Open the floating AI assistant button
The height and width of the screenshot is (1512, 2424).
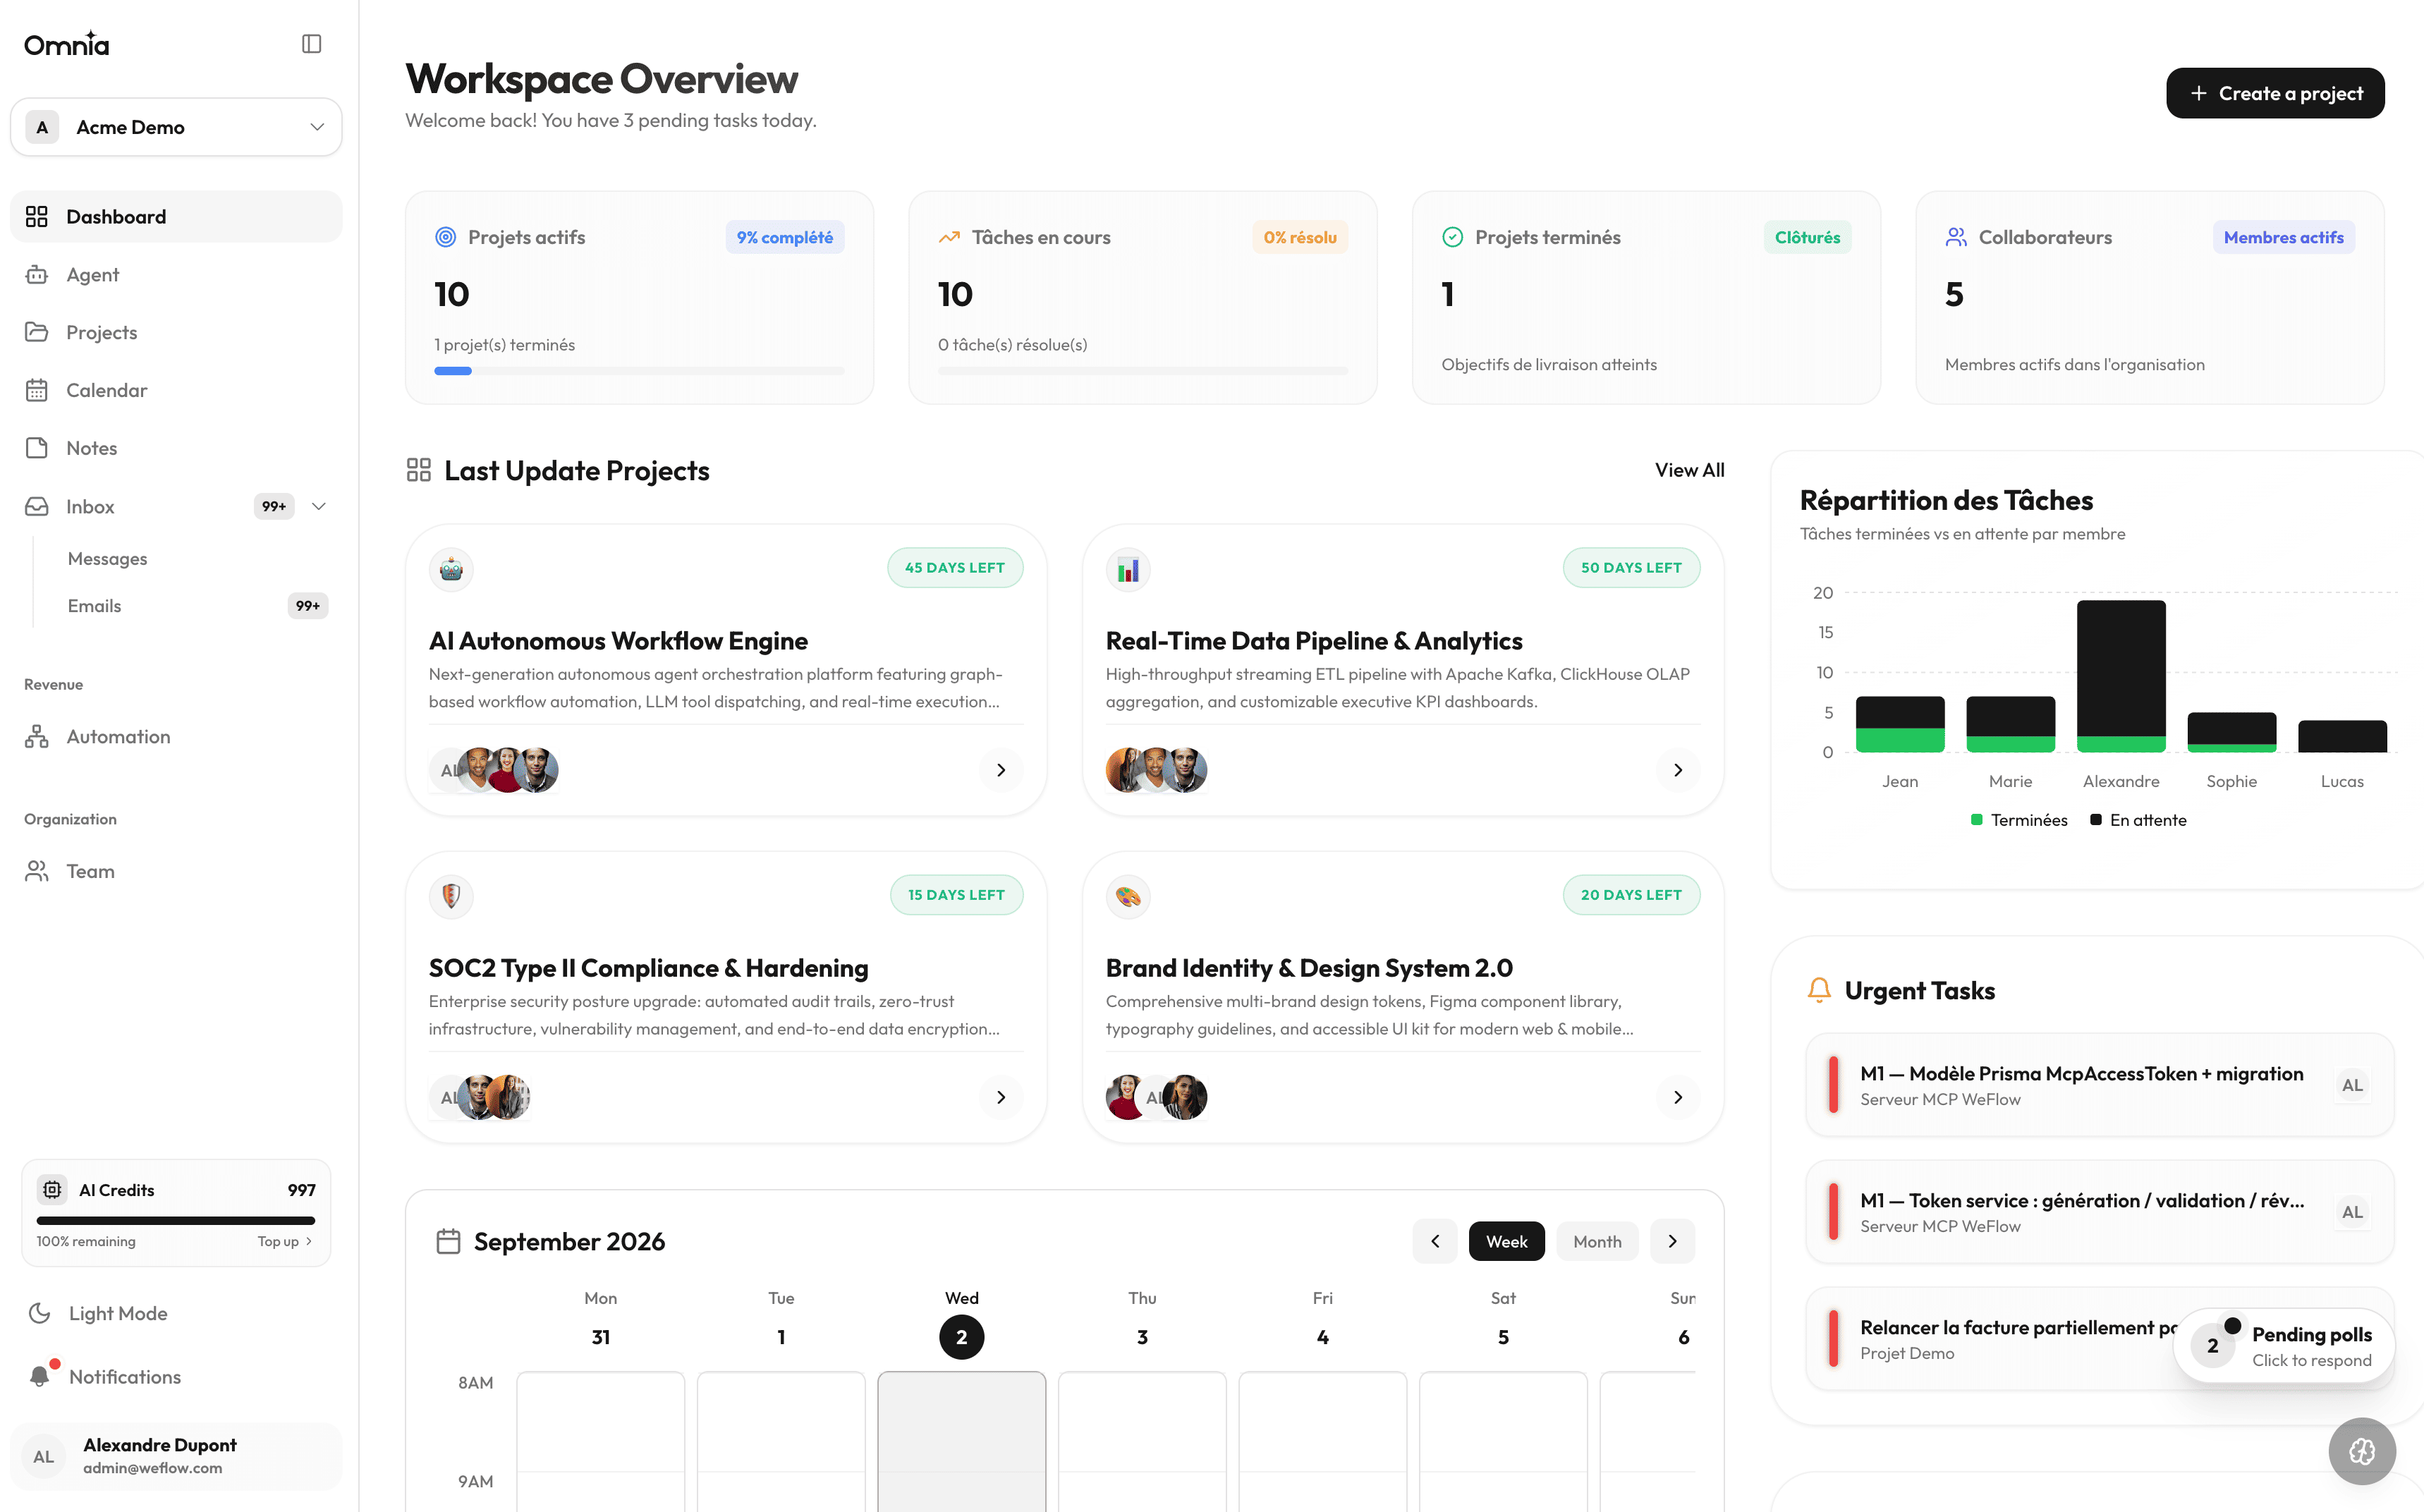pyautogui.click(x=2362, y=1451)
